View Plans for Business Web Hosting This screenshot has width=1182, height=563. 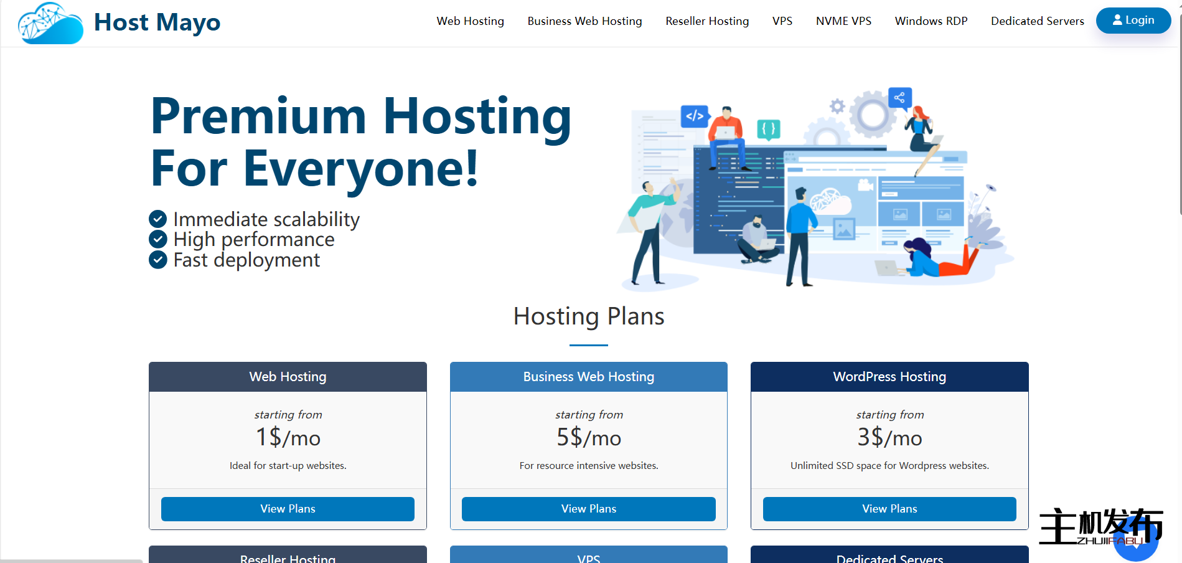(x=588, y=509)
